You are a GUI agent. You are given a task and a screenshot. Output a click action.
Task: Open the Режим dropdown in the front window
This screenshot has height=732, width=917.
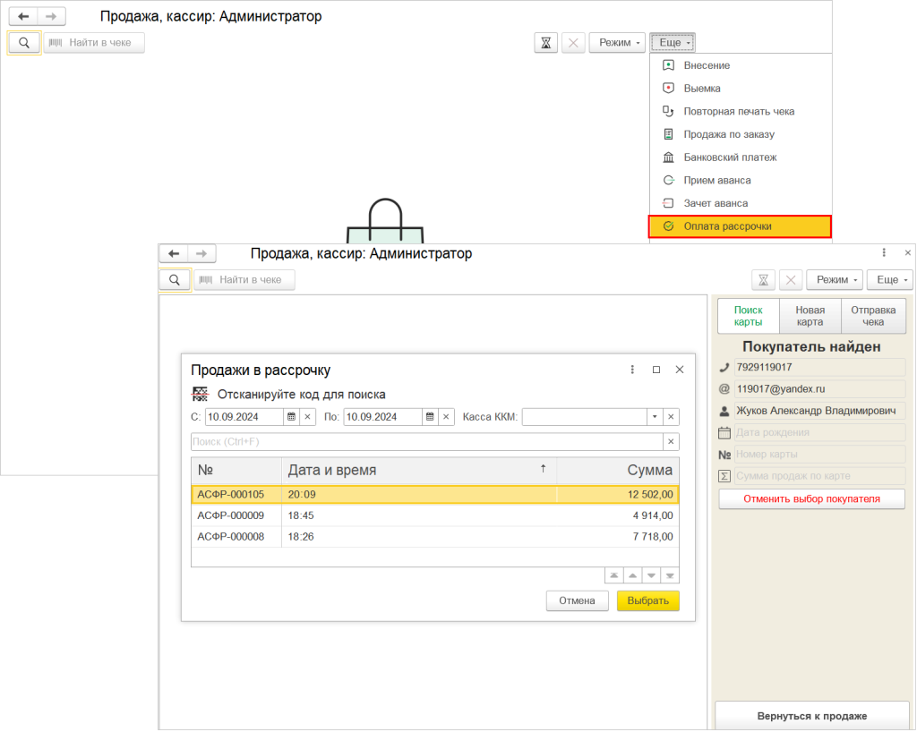pyautogui.click(x=834, y=280)
